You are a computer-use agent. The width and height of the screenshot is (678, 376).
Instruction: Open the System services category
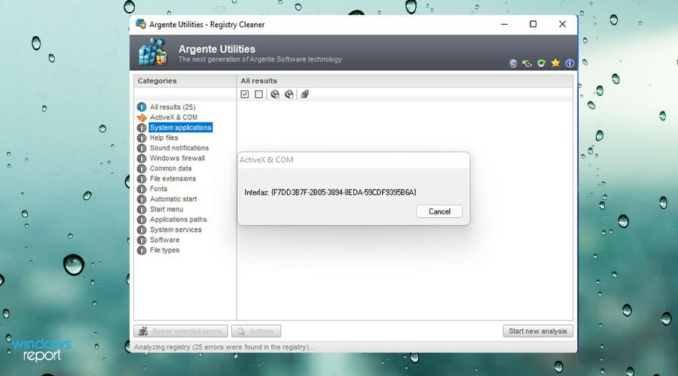[x=176, y=229]
